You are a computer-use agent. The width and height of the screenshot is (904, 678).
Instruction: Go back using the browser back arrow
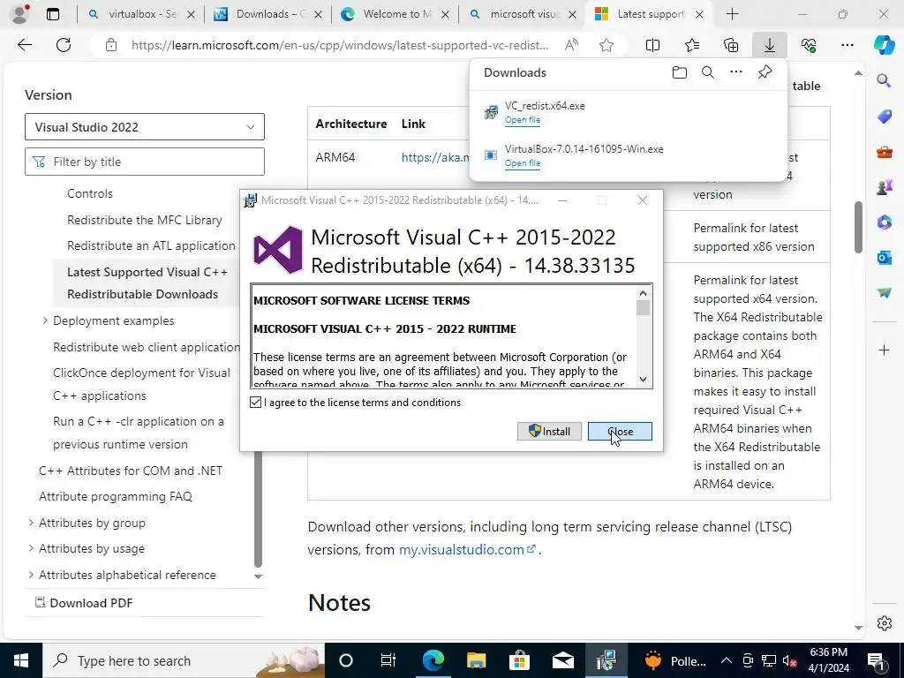[x=24, y=45]
